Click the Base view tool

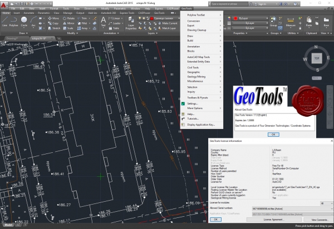(326, 22)
